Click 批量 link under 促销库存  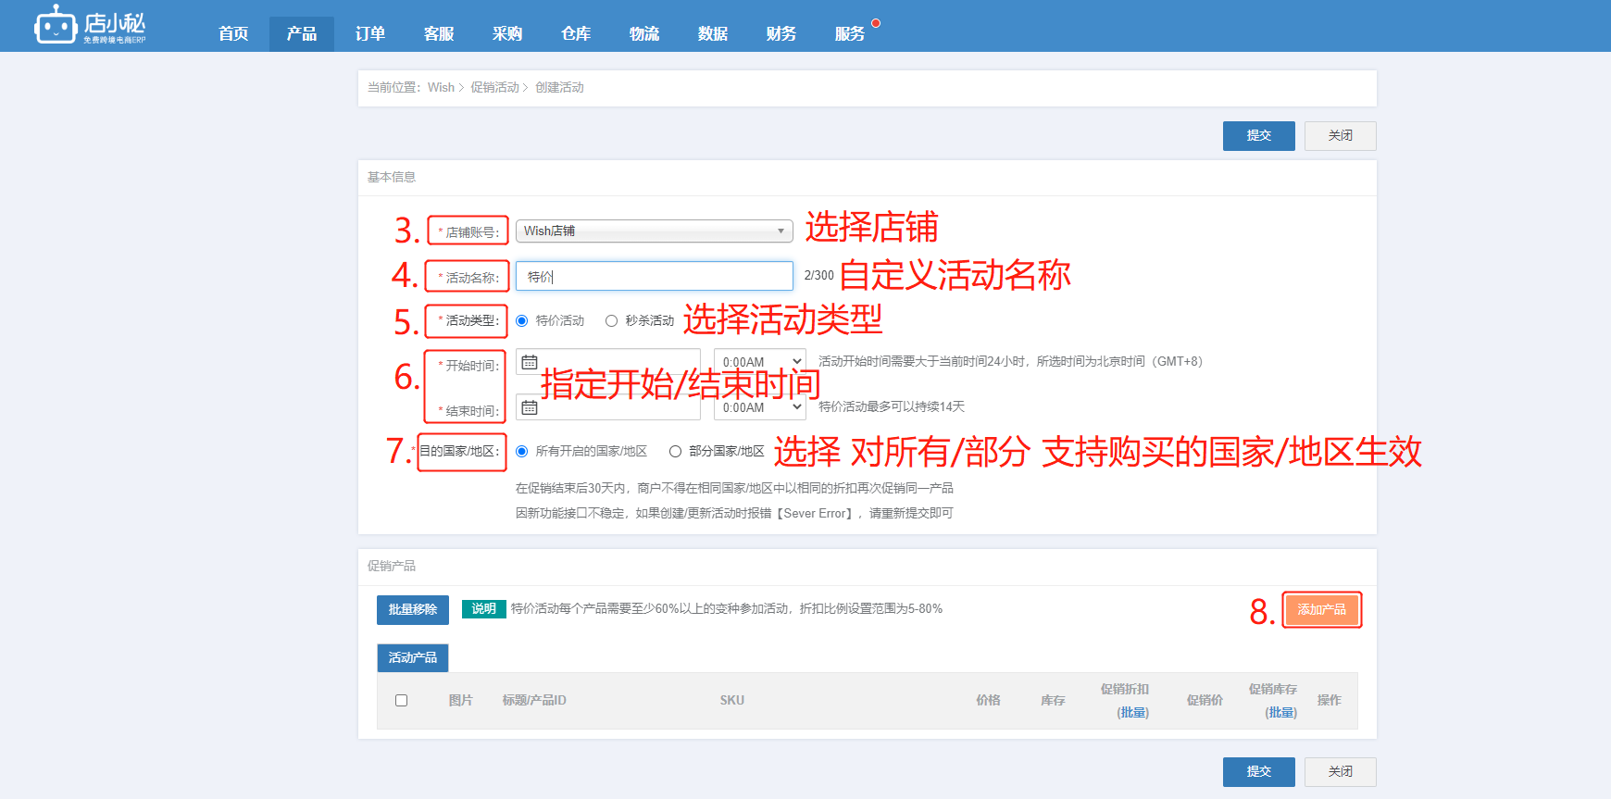point(1281,713)
